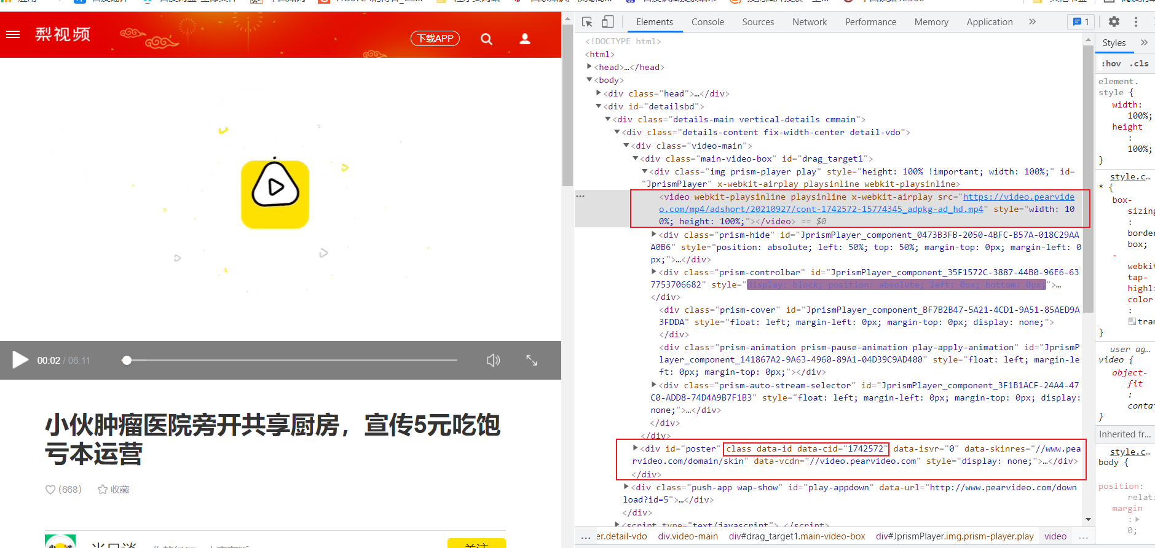1155x548 pixels.
Task: Show more style panes chevron
Action: pos(1144,43)
